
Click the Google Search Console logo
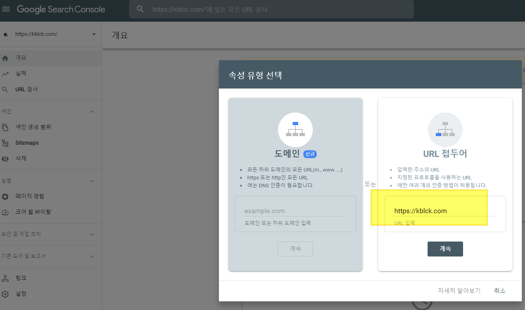coord(61,9)
